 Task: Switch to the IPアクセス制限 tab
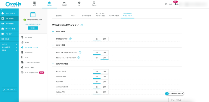coord(114,16)
